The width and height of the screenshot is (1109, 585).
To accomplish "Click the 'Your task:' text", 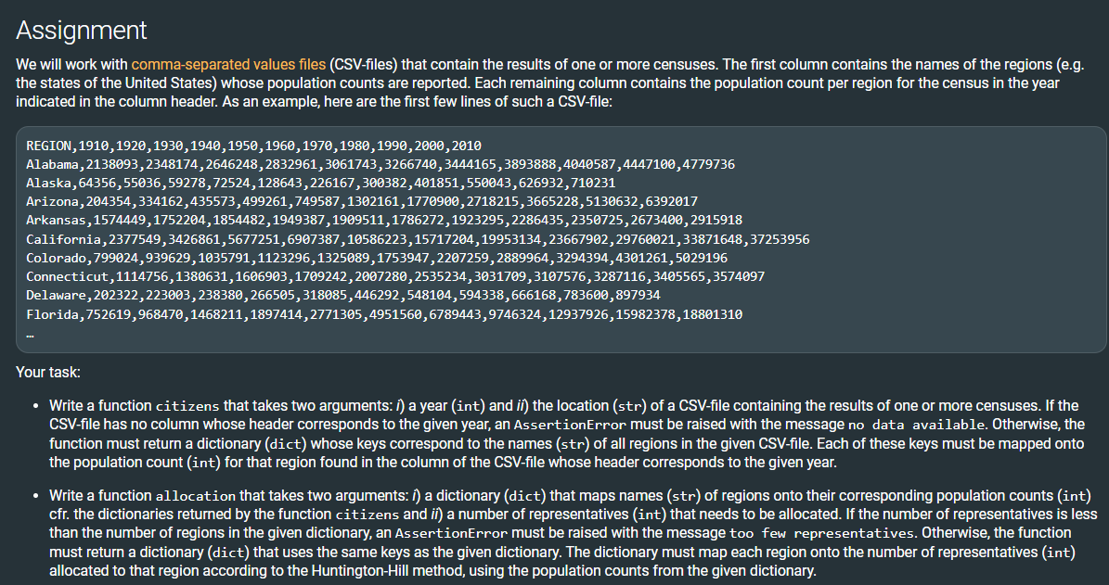I will coord(48,373).
